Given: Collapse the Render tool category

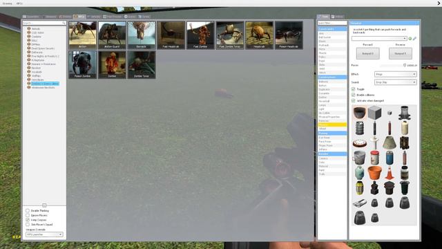Looking at the screenshot, I should (332, 154).
